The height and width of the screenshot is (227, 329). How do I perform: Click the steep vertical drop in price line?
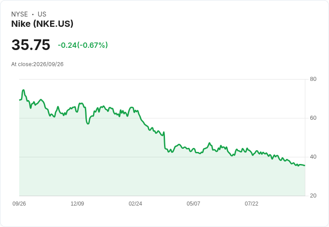click(164, 141)
